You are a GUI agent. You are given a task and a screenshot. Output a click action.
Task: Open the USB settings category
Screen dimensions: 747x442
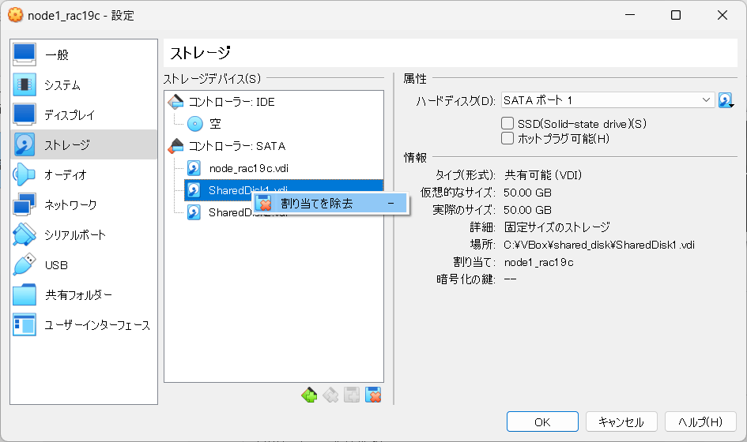tap(83, 264)
